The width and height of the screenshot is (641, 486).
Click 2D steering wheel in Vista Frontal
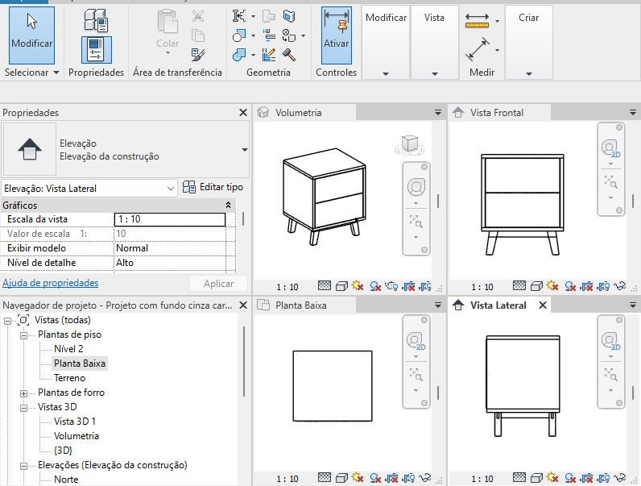(610, 148)
